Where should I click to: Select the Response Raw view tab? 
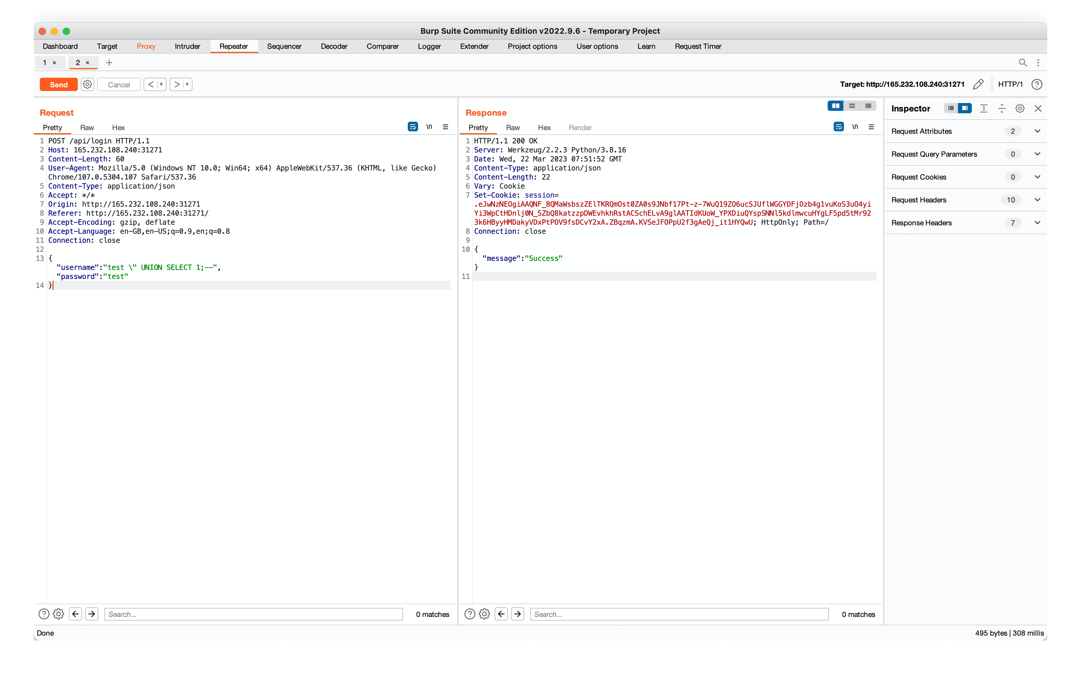pyautogui.click(x=512, y=128)
